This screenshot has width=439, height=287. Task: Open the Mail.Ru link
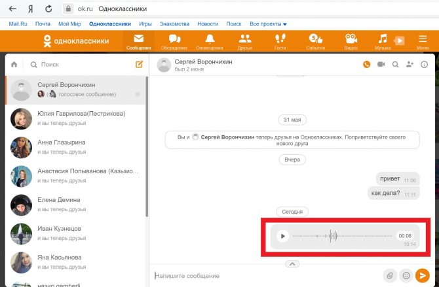point(18,24)
